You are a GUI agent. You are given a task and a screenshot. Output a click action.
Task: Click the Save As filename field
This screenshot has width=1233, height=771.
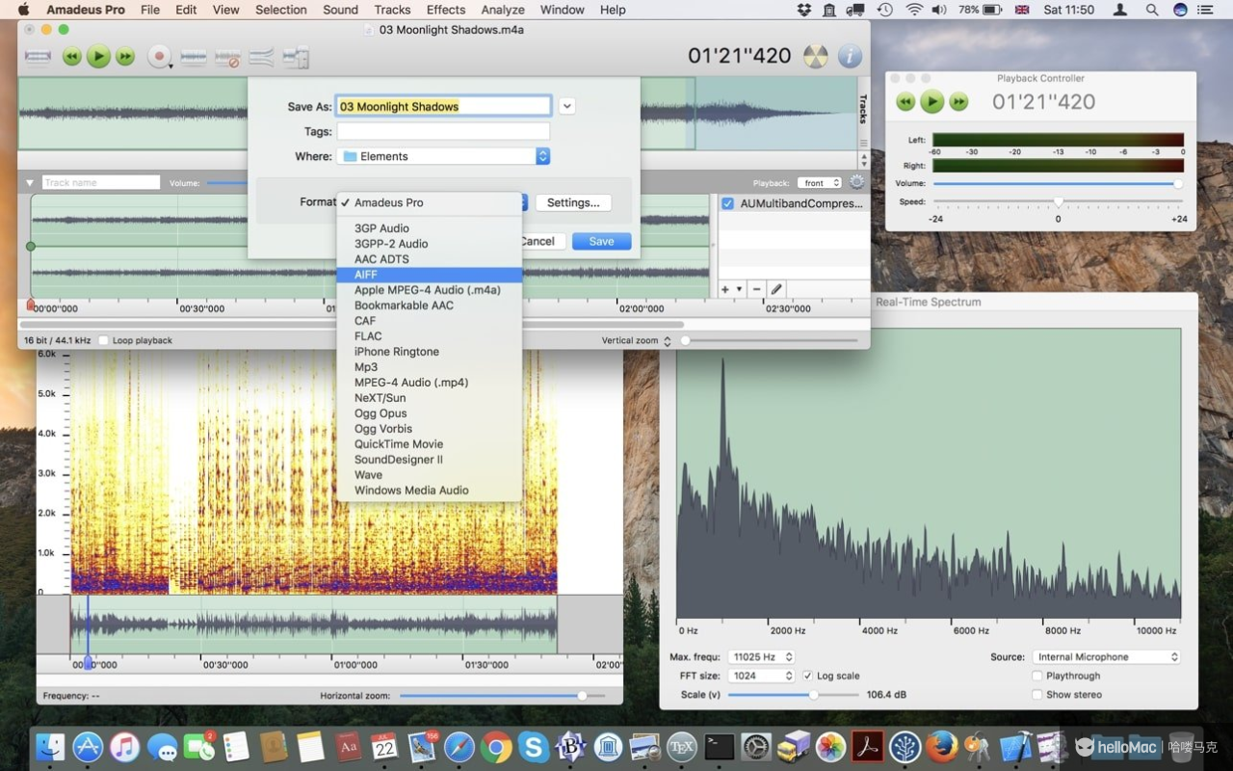(443, 106)
